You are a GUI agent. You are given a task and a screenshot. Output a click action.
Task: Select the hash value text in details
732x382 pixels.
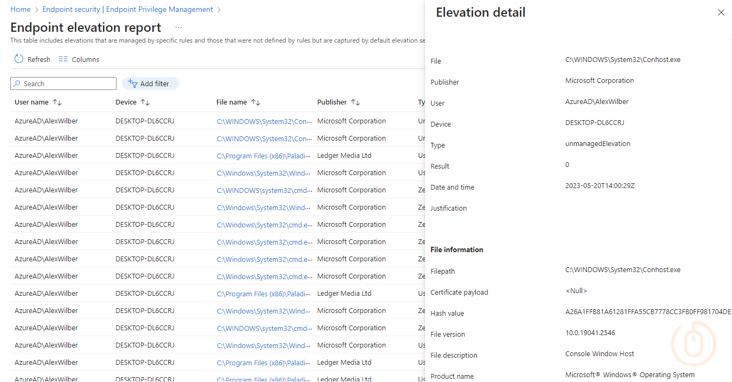pyautogui.click(x=647, y=312)
